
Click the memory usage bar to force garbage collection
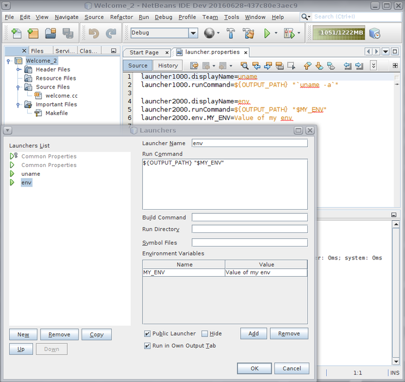(x=338, y=33)
